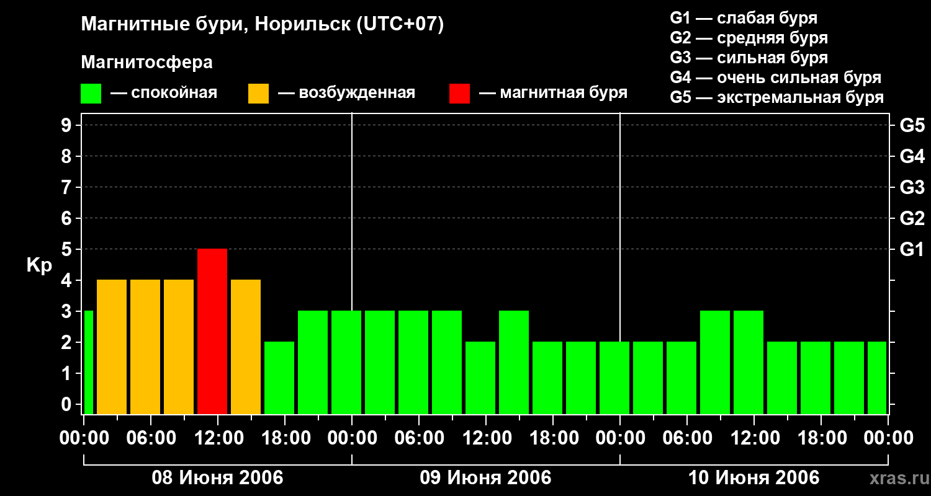This screenshot has height=496, width=931.
Task: Click the 'G5 — экстремальная буря' description
Action: click(777, 97)
